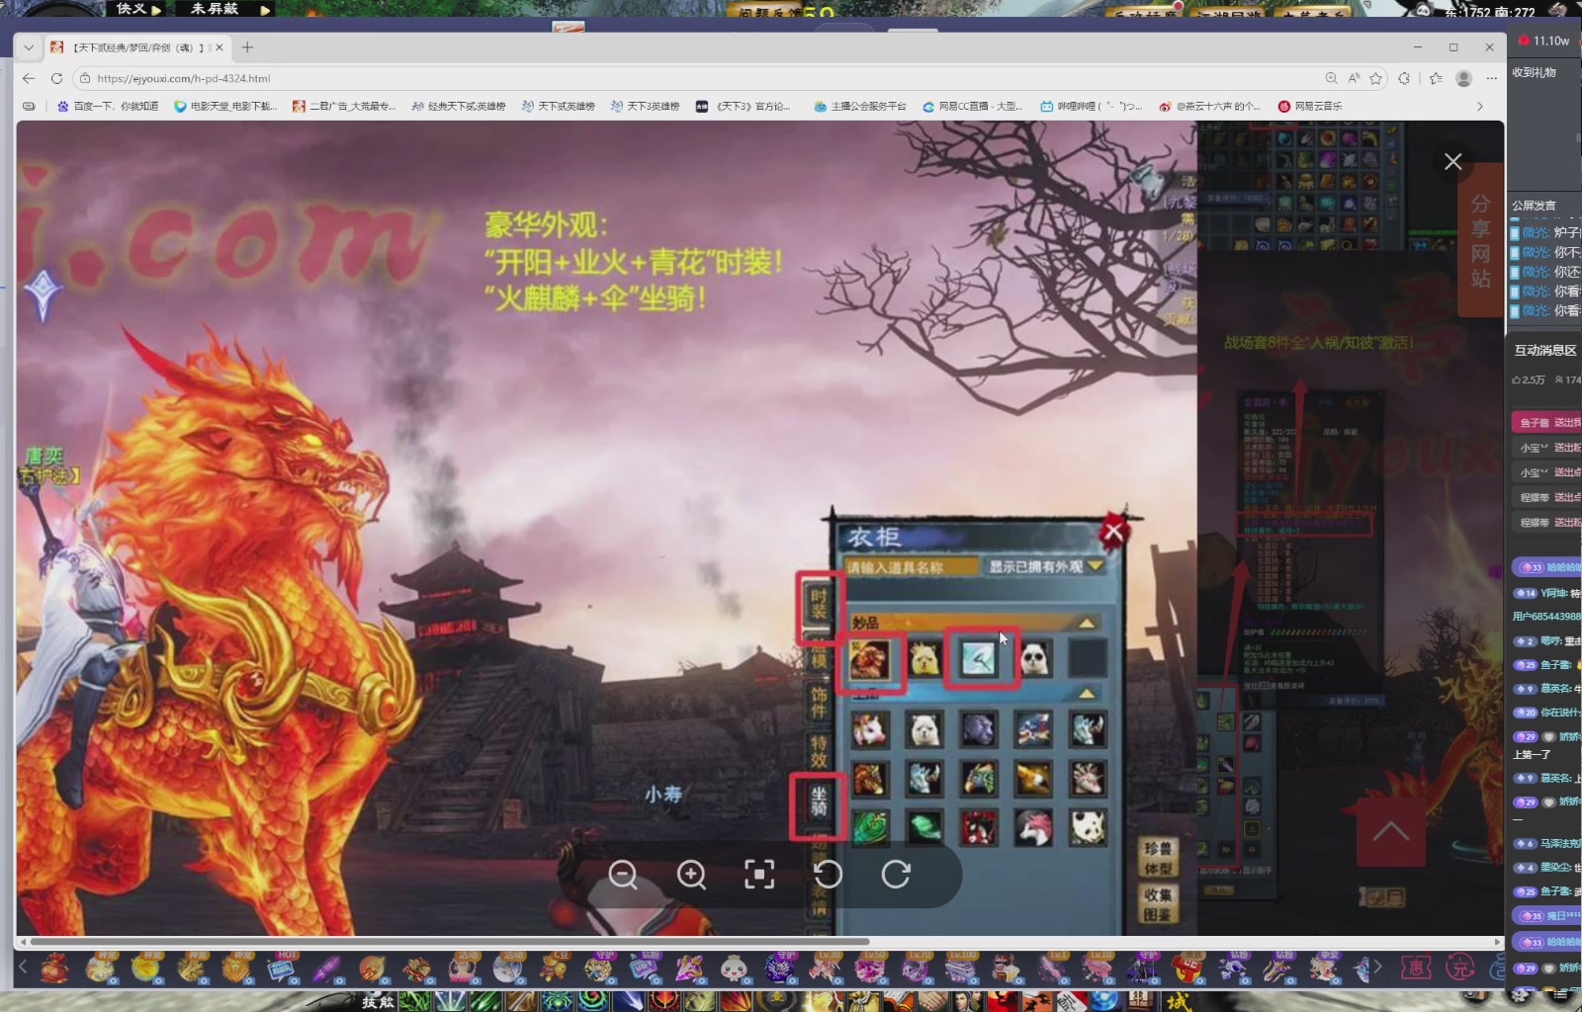Click the 11.10w popularity counter

point(1544,41)
